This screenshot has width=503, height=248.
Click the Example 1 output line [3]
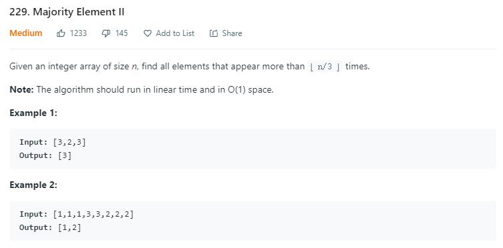45,155
